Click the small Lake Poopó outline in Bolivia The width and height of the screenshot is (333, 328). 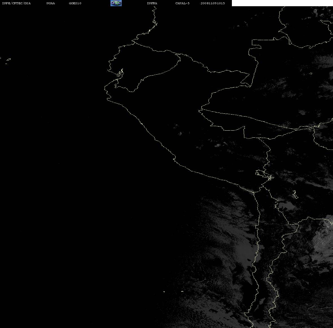(x=295, y=195)
